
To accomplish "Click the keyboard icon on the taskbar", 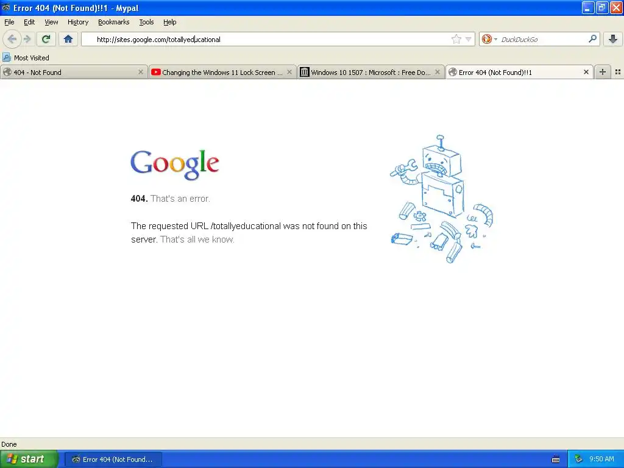I will click(556, 459).
